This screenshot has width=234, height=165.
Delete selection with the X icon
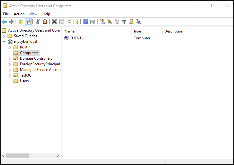point(54,22)
